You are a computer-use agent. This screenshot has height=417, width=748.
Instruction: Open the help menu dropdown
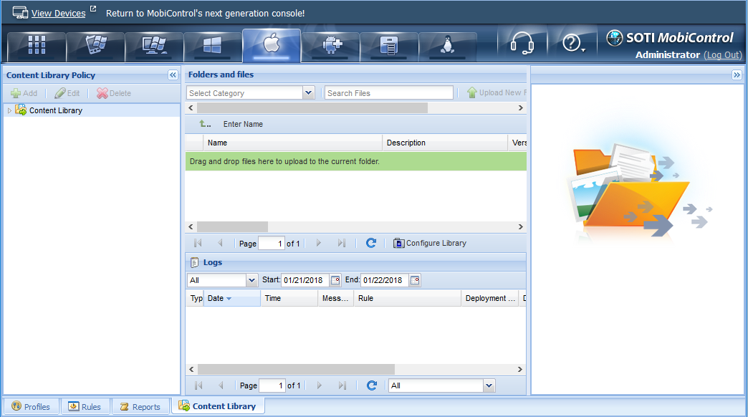[x=574, y=44]
